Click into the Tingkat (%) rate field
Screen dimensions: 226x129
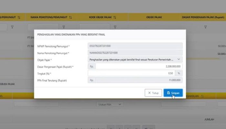[x=132, y=73]
